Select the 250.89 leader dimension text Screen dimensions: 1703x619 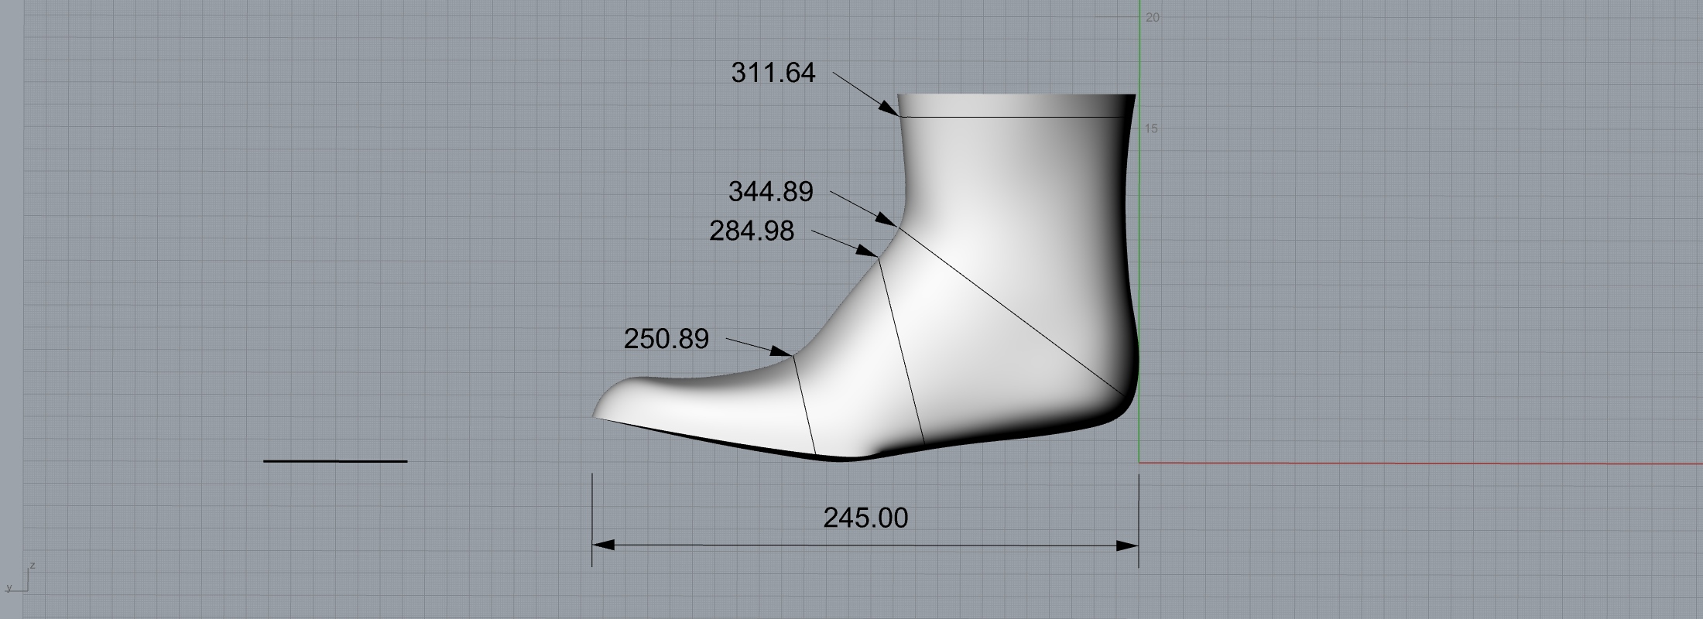click(666, 340)
